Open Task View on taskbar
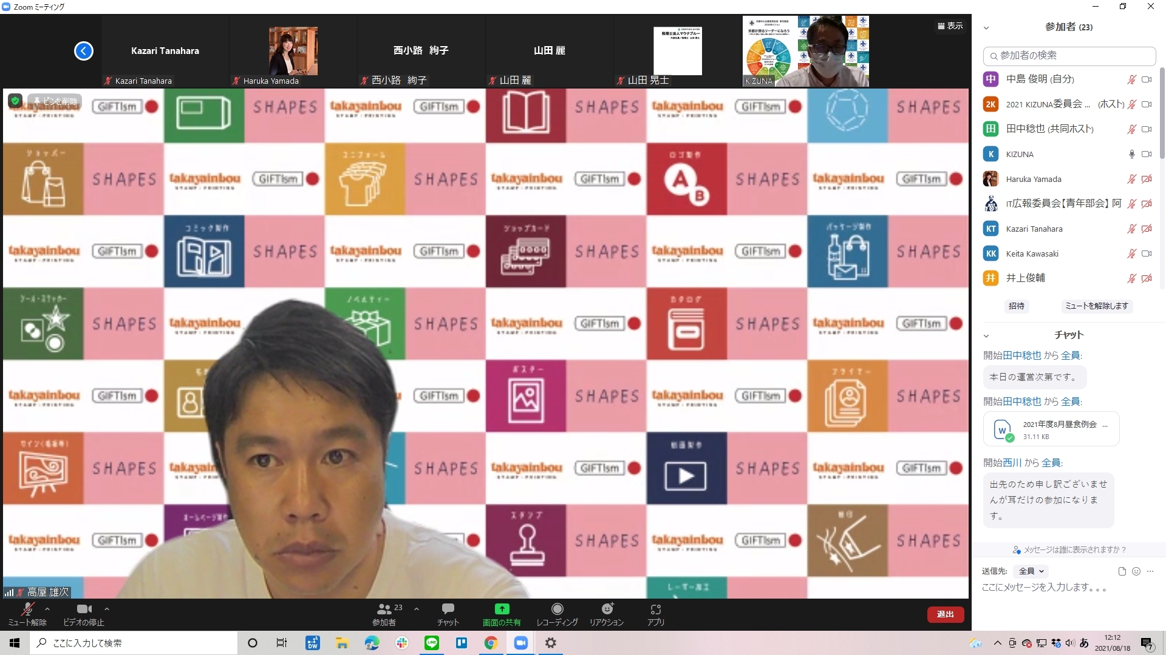 [x=282, y=643]
